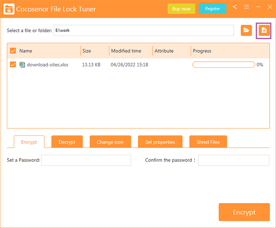Image resolution: width=276 pixels, height=228 pixels.
Task: Click the 0% progress value
Action: point(260,64)
